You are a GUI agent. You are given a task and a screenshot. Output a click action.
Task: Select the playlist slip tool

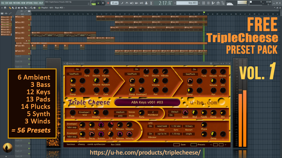[22, 8]
